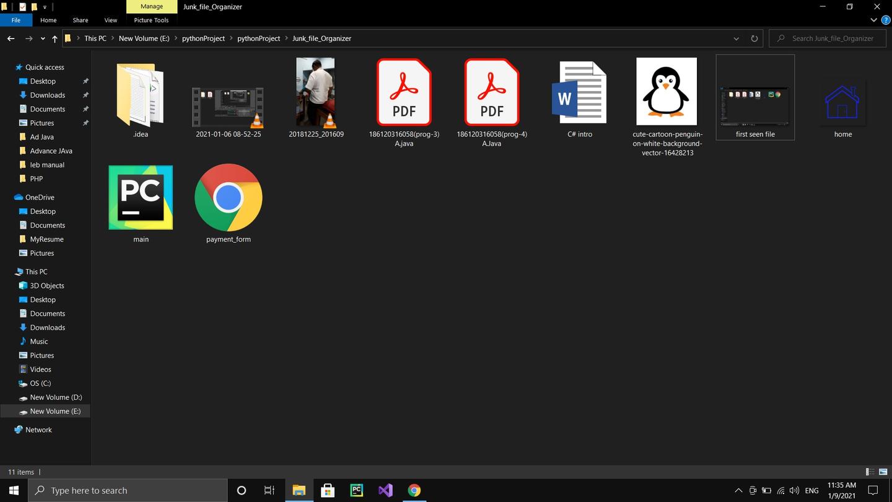Image resolution: width=892 pixels, height=502 pixels.
Task: Open Microsoft Store from the taskbar
Action: (328, 490)
